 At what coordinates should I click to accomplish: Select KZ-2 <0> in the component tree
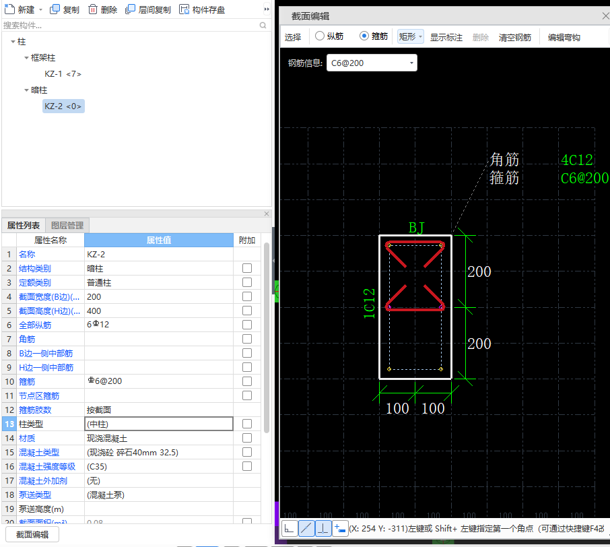pyautogui.click(x=63, y=106)
